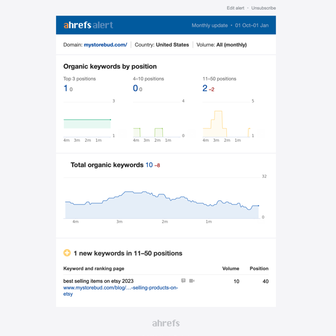Click the 11–50 positions chart
336x336 pixels.
227,120
